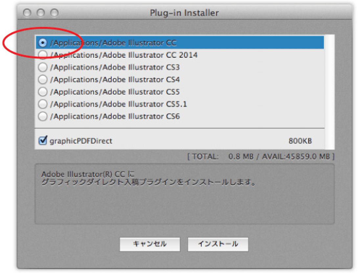362x273 pixels.
Task: Choose the Adobe Illustrator CC 2014 radio button
Action: click(43, 55)
